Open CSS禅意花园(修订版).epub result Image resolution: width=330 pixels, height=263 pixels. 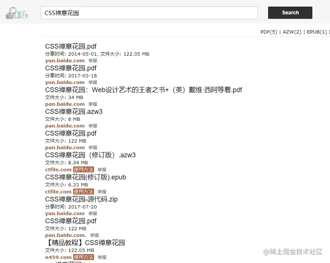click(x=85, y=177)
